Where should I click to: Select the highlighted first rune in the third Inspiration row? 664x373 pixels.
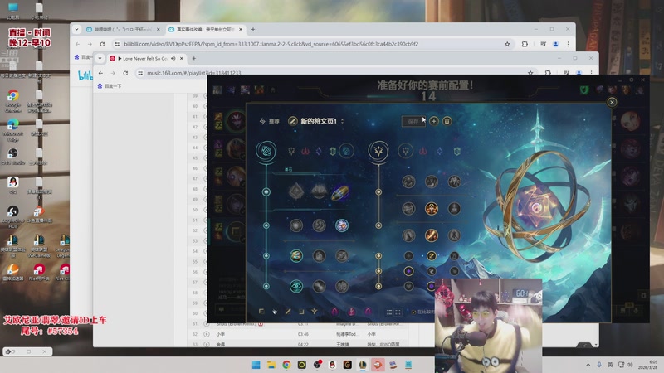(x=296, y=255)
